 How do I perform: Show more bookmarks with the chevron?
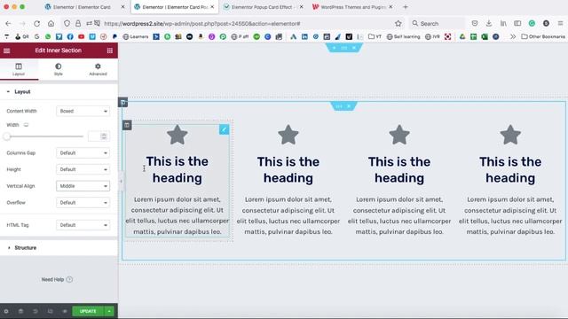pos(513,36)
